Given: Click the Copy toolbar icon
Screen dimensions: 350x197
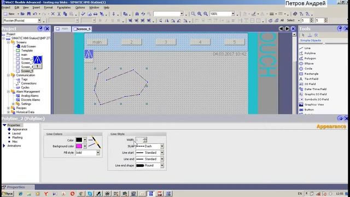Looking at the screenshot, I should (x=65, y=14).
